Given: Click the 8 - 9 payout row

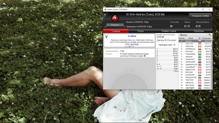Looking at the screenshot, I should [x=167, y=64].
